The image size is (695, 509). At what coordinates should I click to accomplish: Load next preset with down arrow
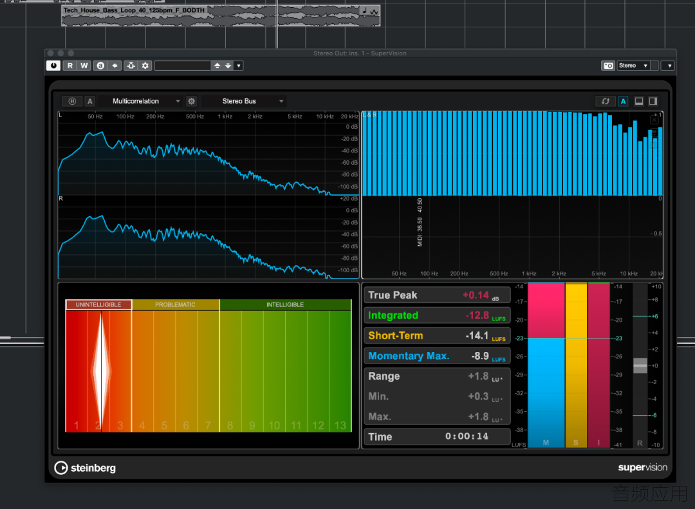pos(228,66)
